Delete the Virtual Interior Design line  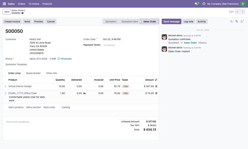coord(156,86)
